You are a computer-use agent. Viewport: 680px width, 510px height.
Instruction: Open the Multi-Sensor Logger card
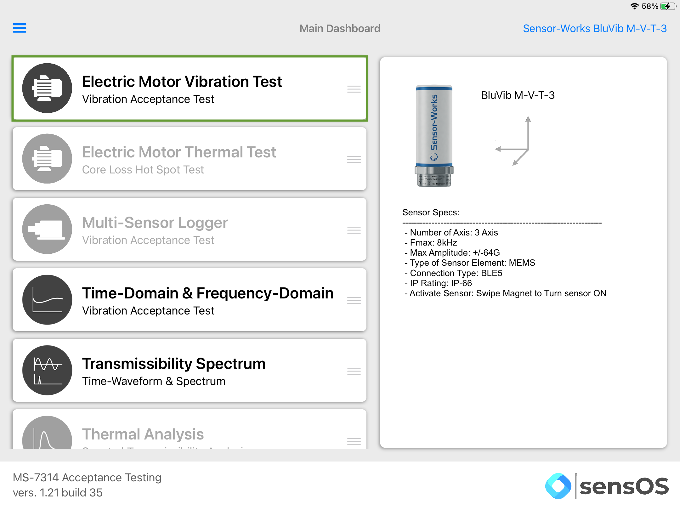coord(190,229)
